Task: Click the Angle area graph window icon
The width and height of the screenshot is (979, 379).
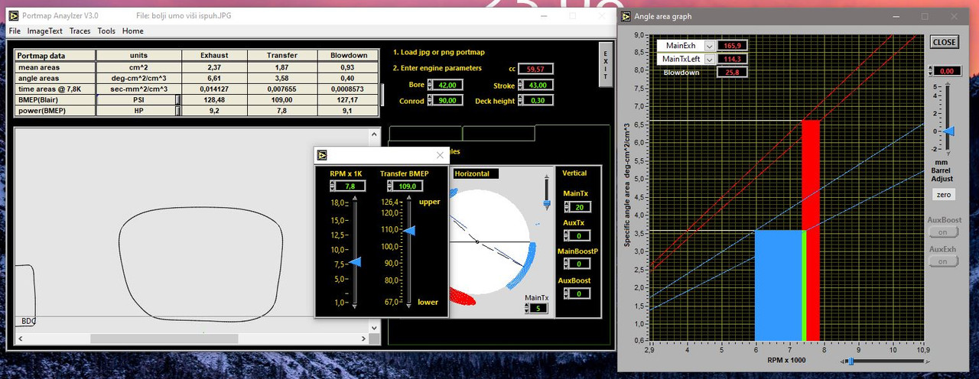Action: click(x=626, y=16)
